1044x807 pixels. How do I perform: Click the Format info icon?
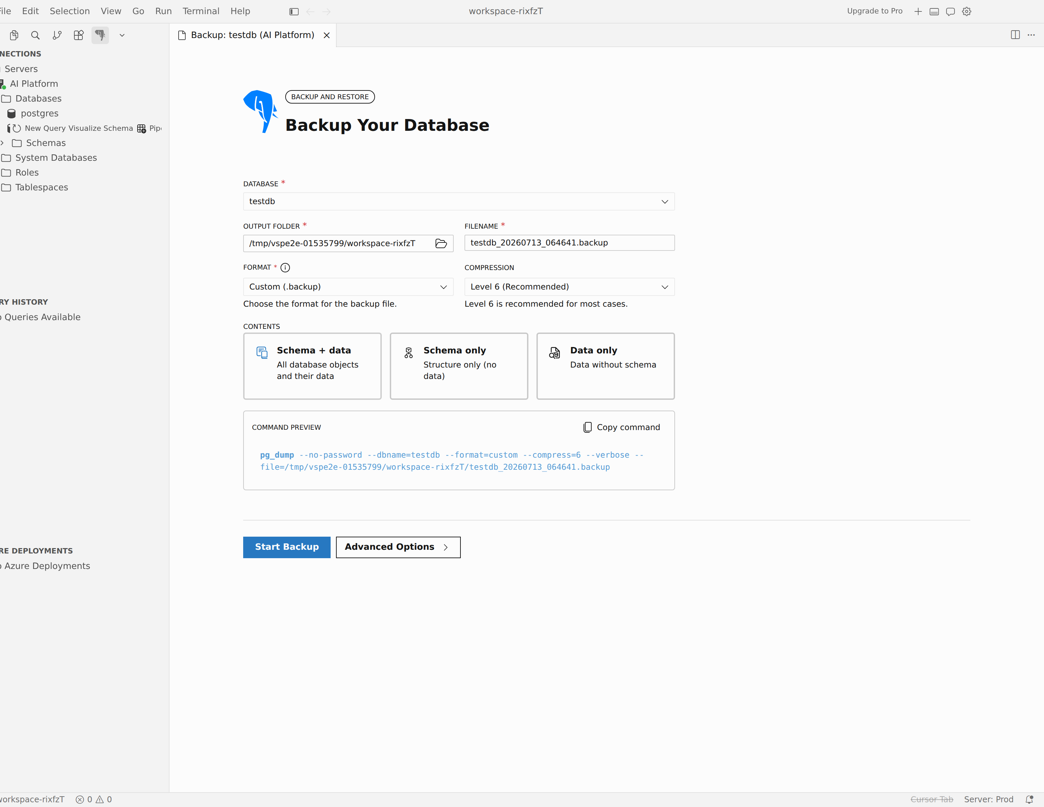285,268
